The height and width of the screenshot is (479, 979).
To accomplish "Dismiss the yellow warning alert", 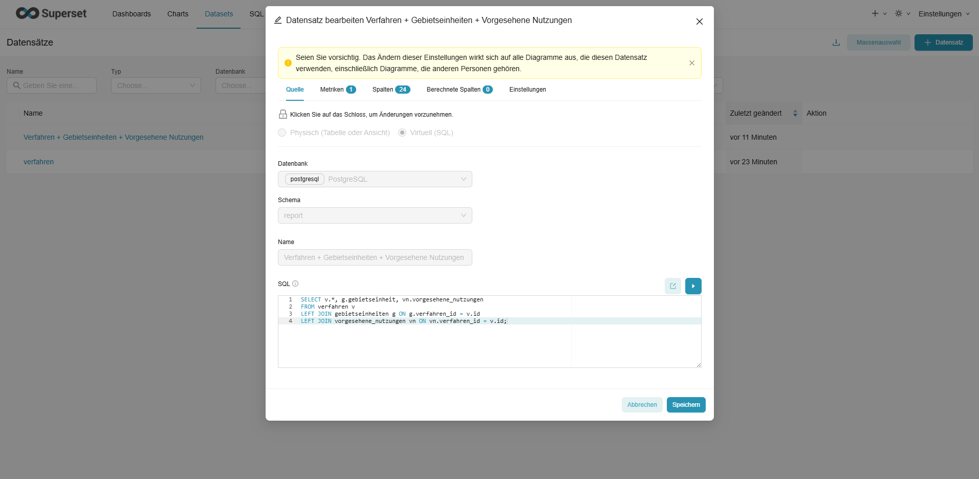I will 691,63.
